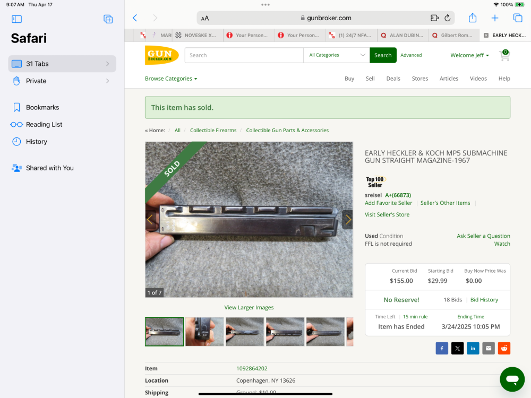Open item number 1092864202
The width and height of the screenshot is (531, 398).
tap(252, 369)
